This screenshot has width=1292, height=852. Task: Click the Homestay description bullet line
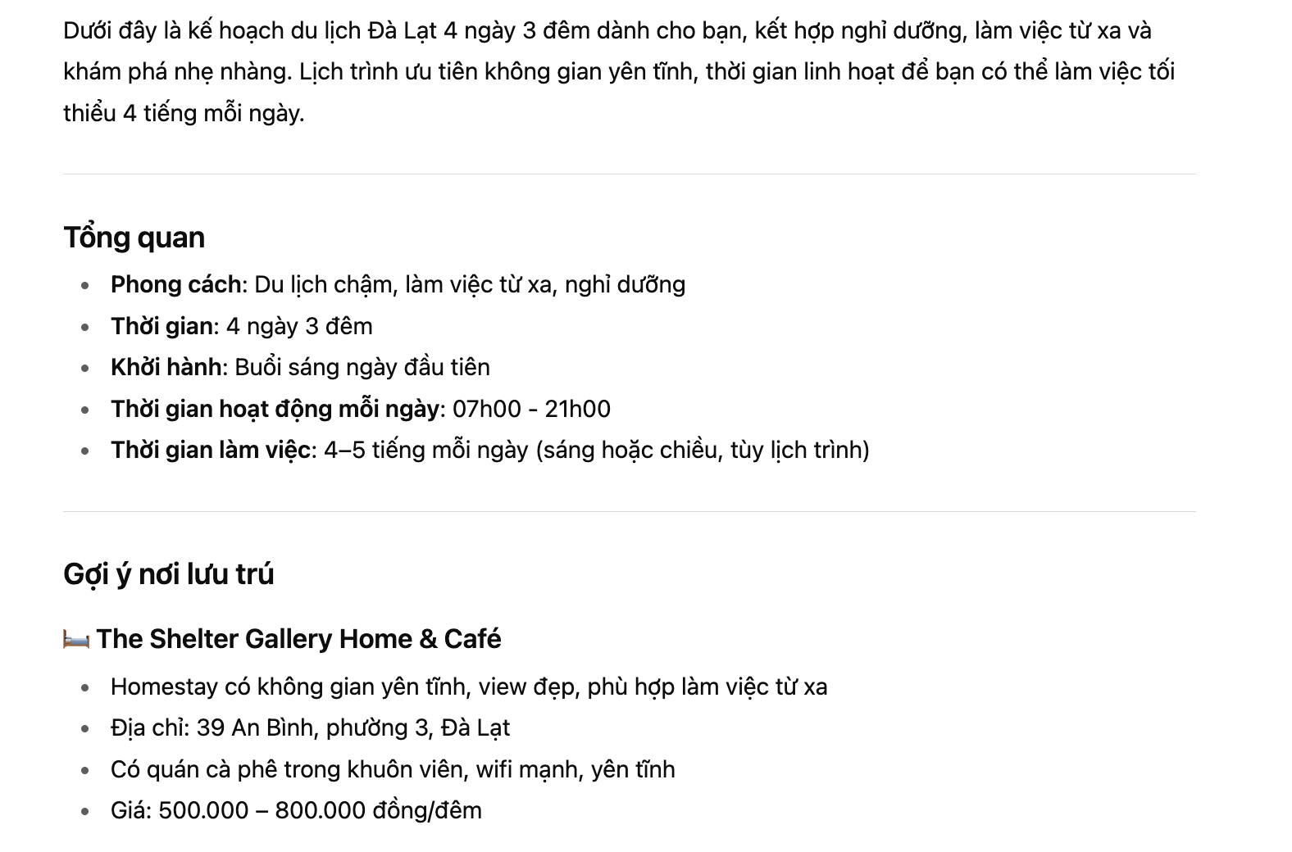coord(469,687)
